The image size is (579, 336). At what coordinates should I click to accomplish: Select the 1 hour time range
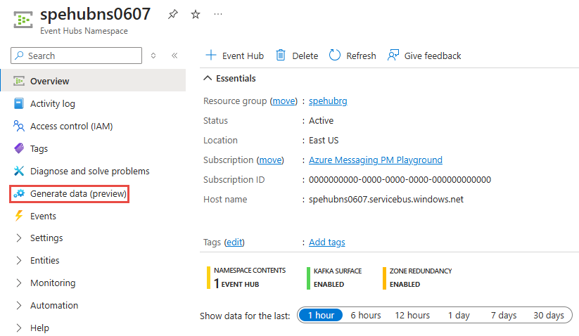pyautogui.click(x=321, y=316)
